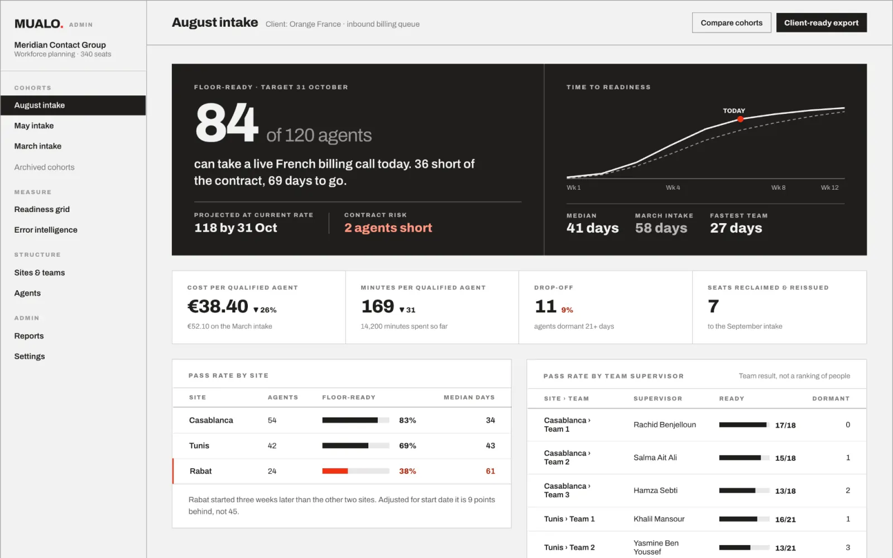Click the Tunis 69% floor-ready bar
893x558 pixels.
pyautogui.click(x=356, y=446)
